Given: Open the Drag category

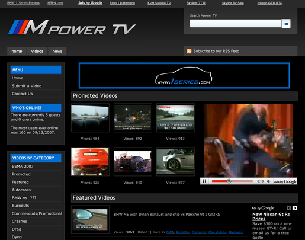Looking at the screenshot, I should click(x=17, y=229).
